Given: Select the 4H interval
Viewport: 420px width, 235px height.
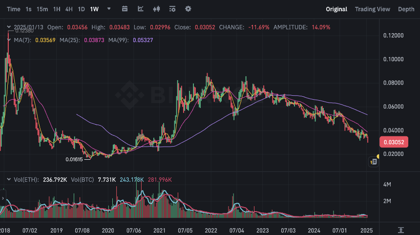Looking at the screenshot, I should coord(69,9).
